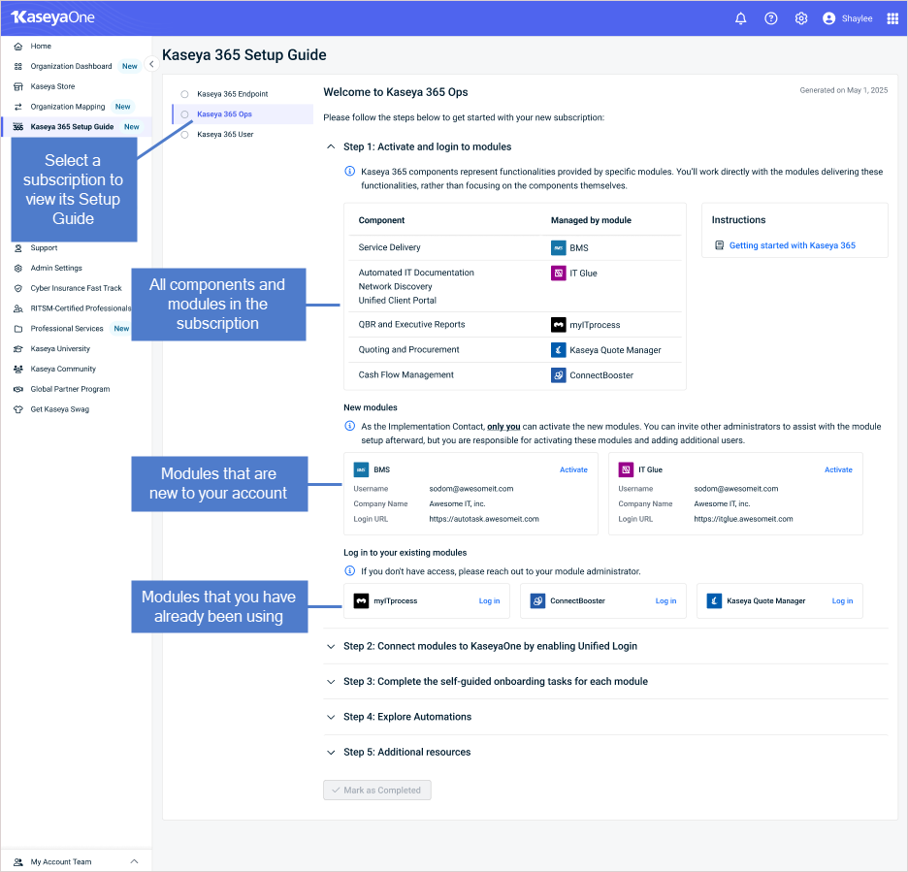Viewport: 908px width, 872px height.
Task: Click the 'Quoting and Procurement' component cell
Action: coord(408,350)
